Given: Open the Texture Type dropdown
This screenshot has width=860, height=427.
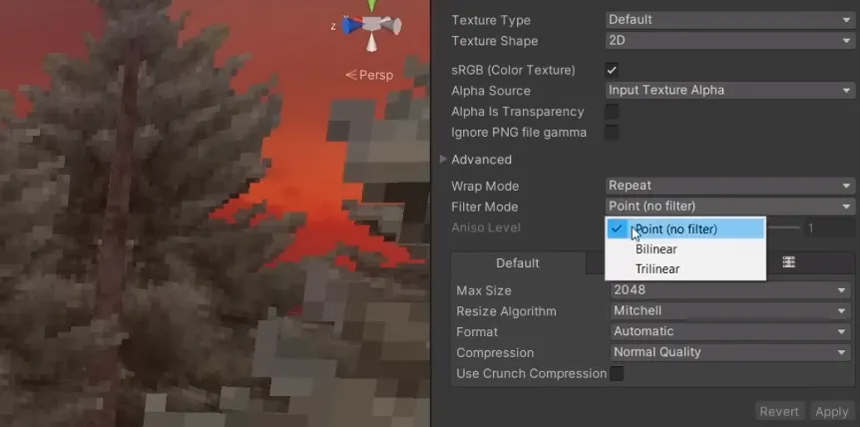Looking at the screenshot, I should point(729,20).
